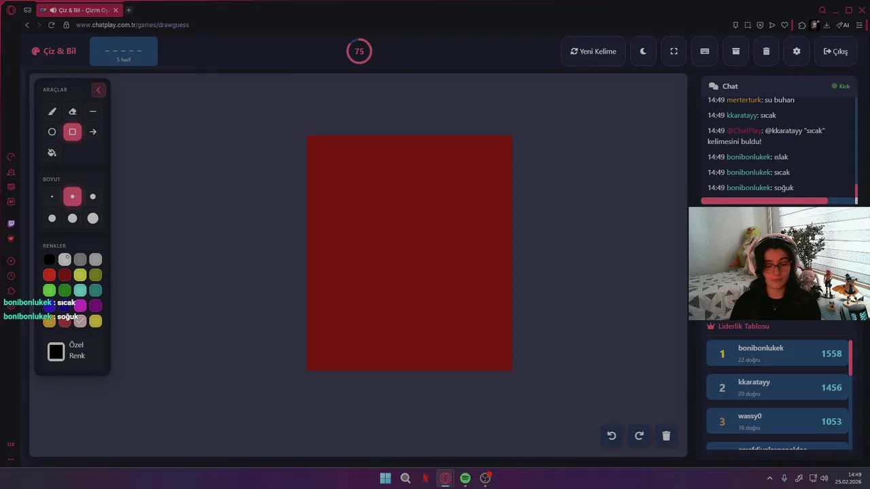
Task: Select the arrow shape tool
Action: 93,132
